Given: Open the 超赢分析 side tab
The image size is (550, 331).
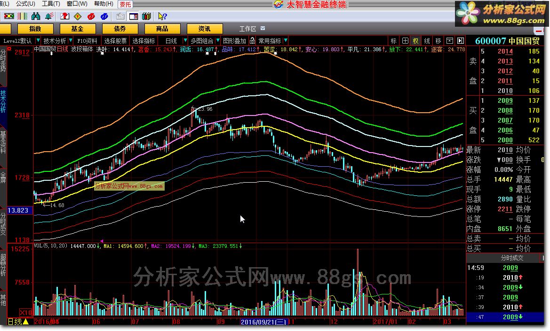Looking at the screenshot, I should click(x=3, y=265).
